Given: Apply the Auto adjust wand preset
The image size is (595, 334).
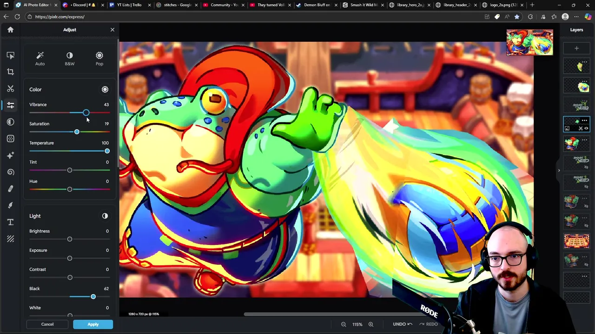Looking at the screenshot, I should pyautogui.click(x=40, y=58).
